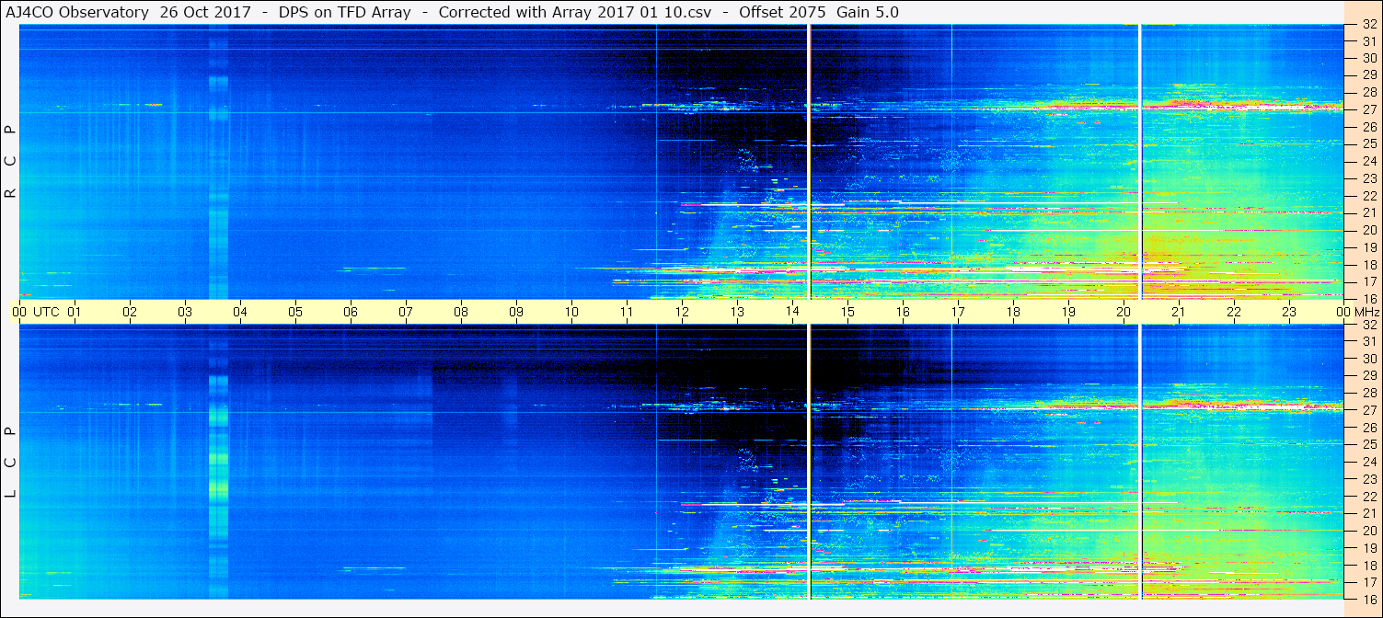Click hour '10' on the UTC axis
Screen dimensions: 1383x618
click(571, 312)
